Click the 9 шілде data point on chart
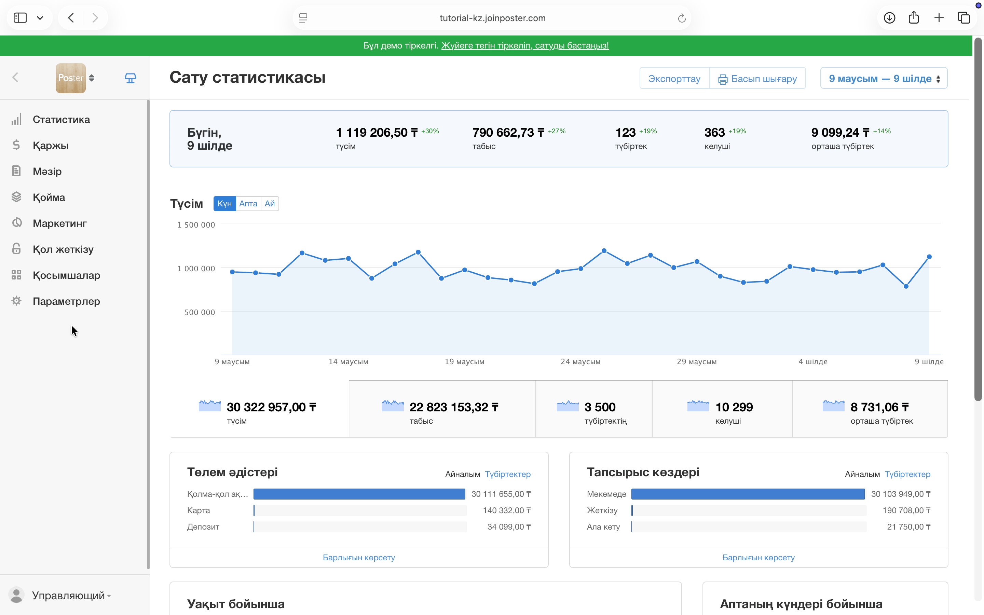The image size is (984, 615). (x=929, y=257)
